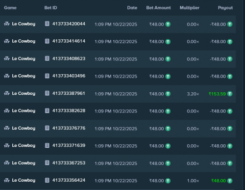Select bet amount ₹48.00 in row 413733376776
The width and height of the screenshot is (245, 190).
[x=156, y=129]
